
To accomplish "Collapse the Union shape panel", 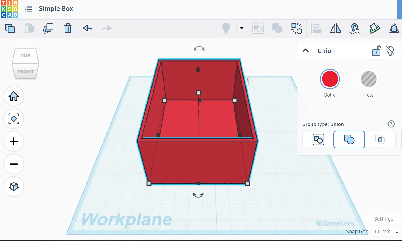I will [306, 51].
